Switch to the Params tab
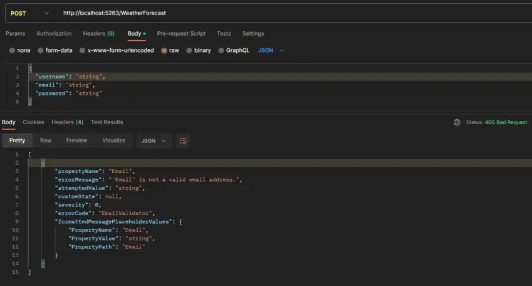Screen dimensions: 532x286 pos(15,34)
